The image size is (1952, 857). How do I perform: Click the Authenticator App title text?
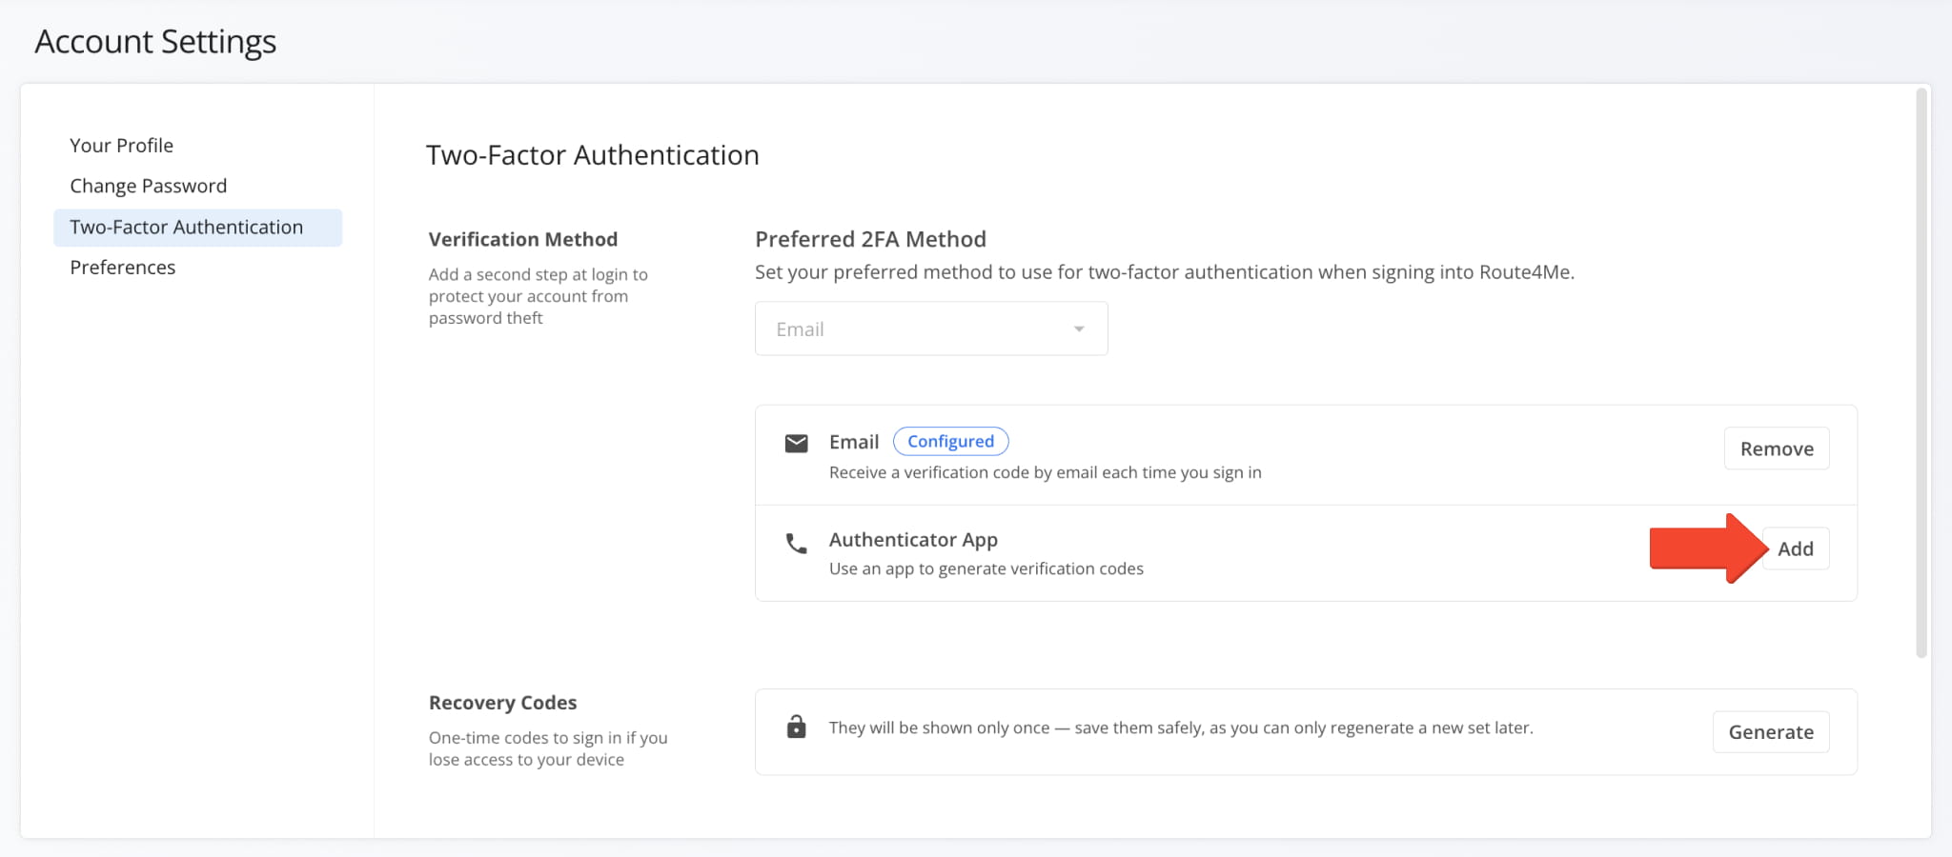(913, 540)
